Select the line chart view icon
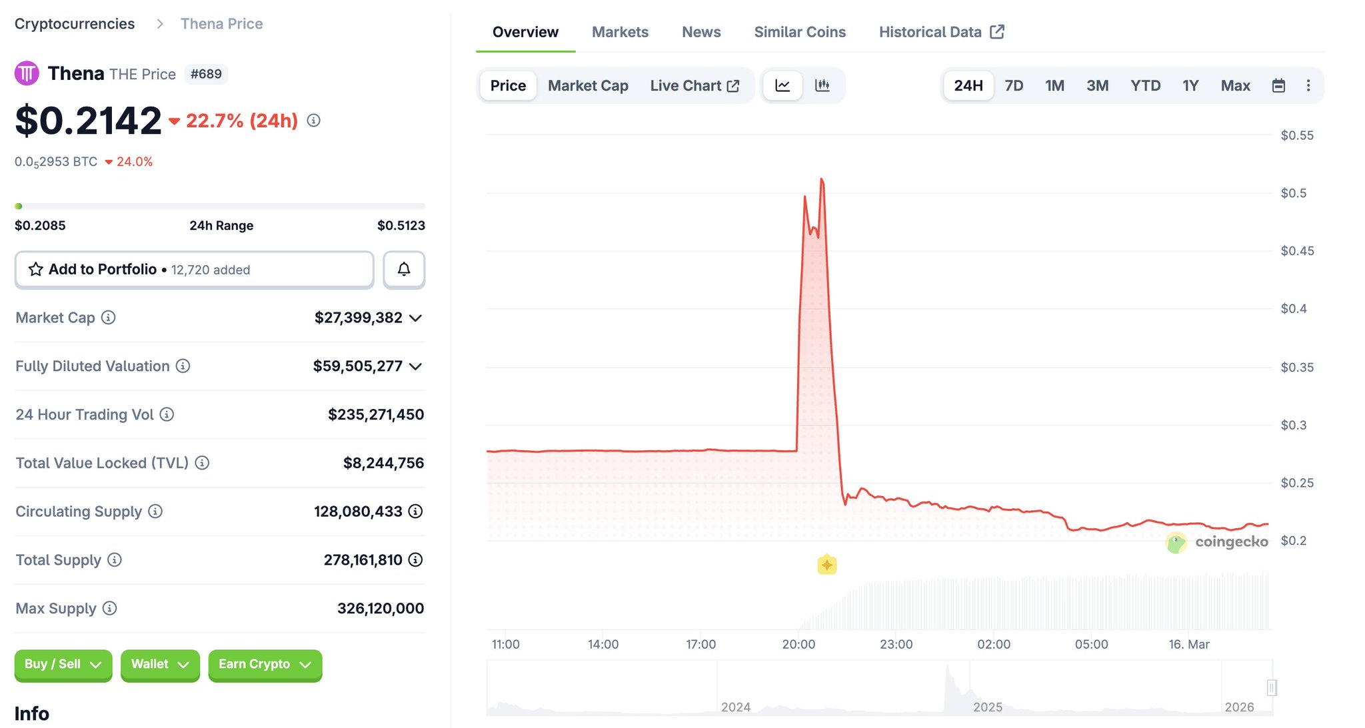This screenshot has height=728, width=1365. click(782, 85)
